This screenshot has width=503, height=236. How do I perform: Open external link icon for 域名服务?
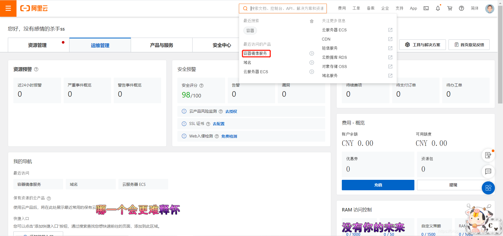[x=390, y=76]
